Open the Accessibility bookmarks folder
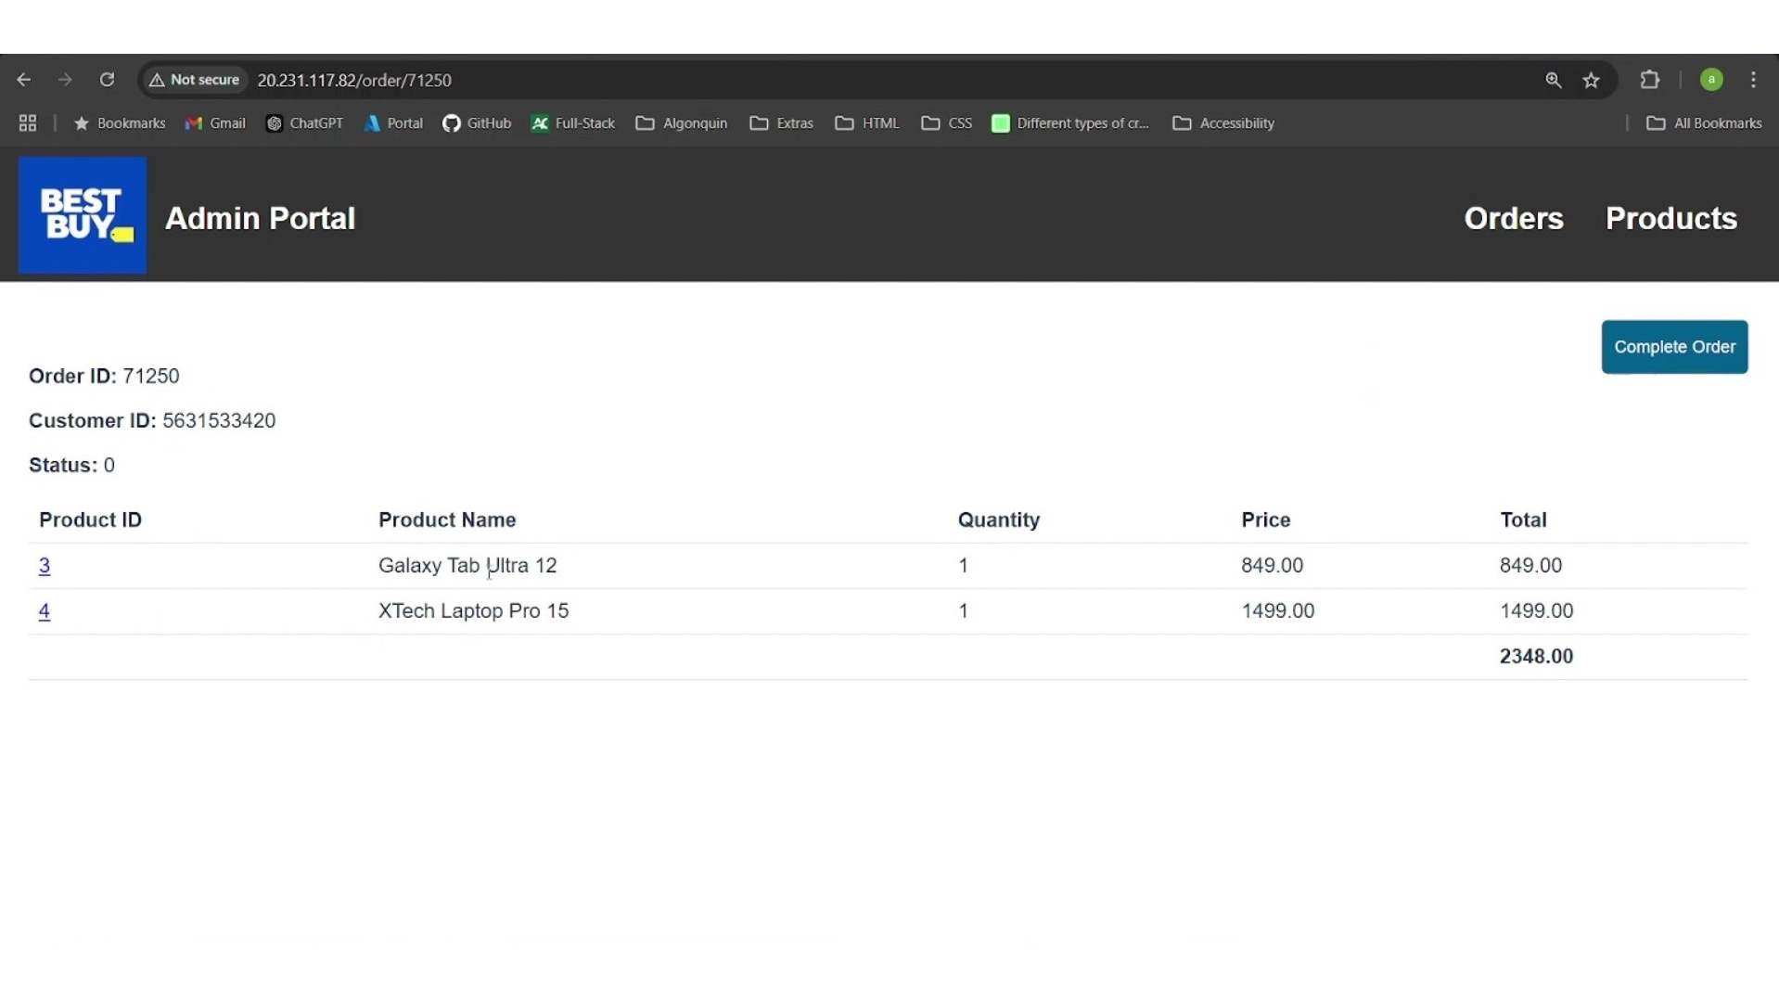The height and width of the screenshot is (1001, 1779). click(1223, 123)
